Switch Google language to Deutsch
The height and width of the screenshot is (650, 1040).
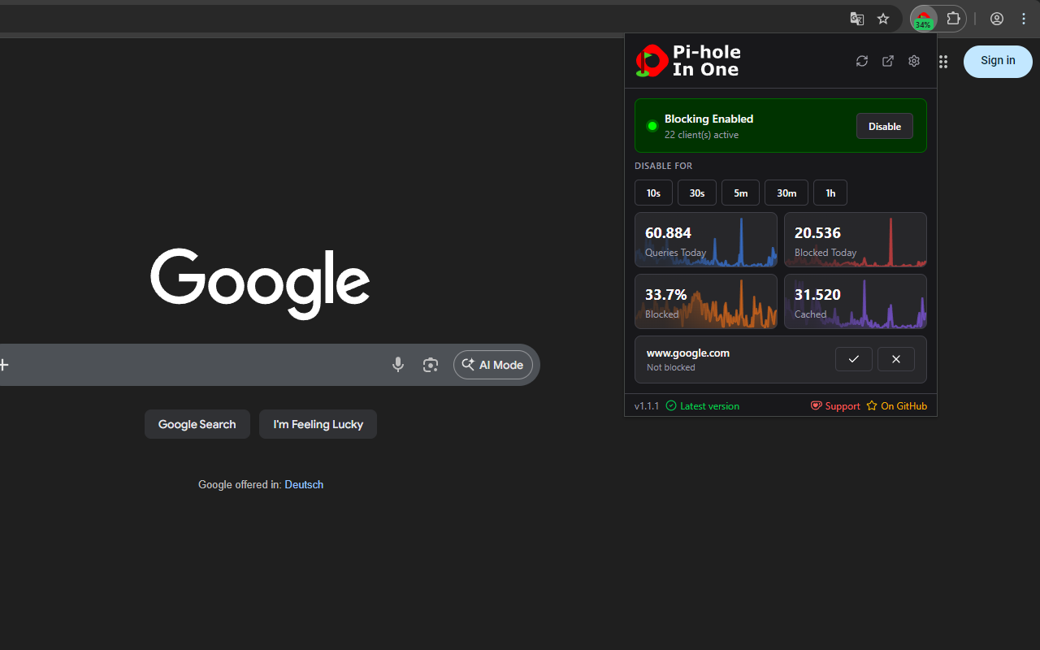pyautogui.click(x=304, y=485)
